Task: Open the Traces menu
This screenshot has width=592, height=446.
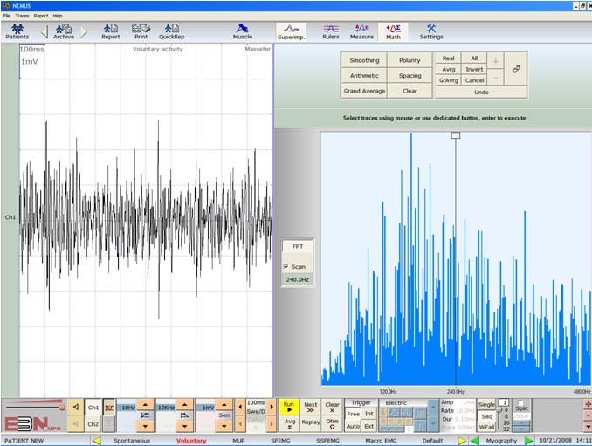Action: pyautogui.click(x=22, y=16)
